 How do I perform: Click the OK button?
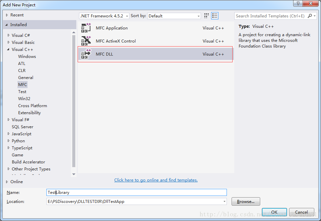(274, 212)
